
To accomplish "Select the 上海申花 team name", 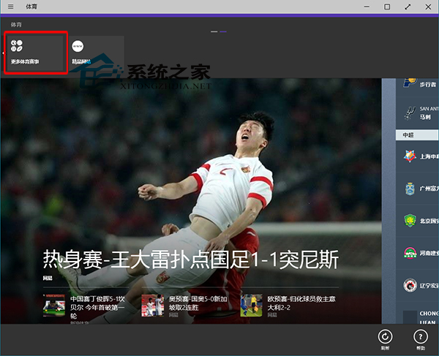I will tap(429, 156).
